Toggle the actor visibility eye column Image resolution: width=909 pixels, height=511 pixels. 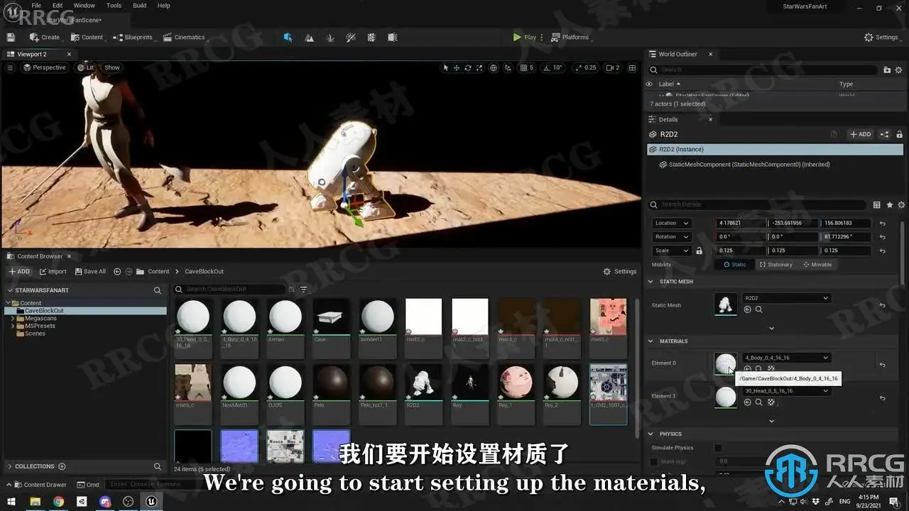(648, 84)
